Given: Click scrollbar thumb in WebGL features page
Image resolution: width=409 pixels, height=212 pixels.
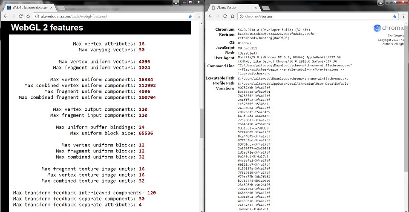Looking at the screenshot, I should 202,123.
